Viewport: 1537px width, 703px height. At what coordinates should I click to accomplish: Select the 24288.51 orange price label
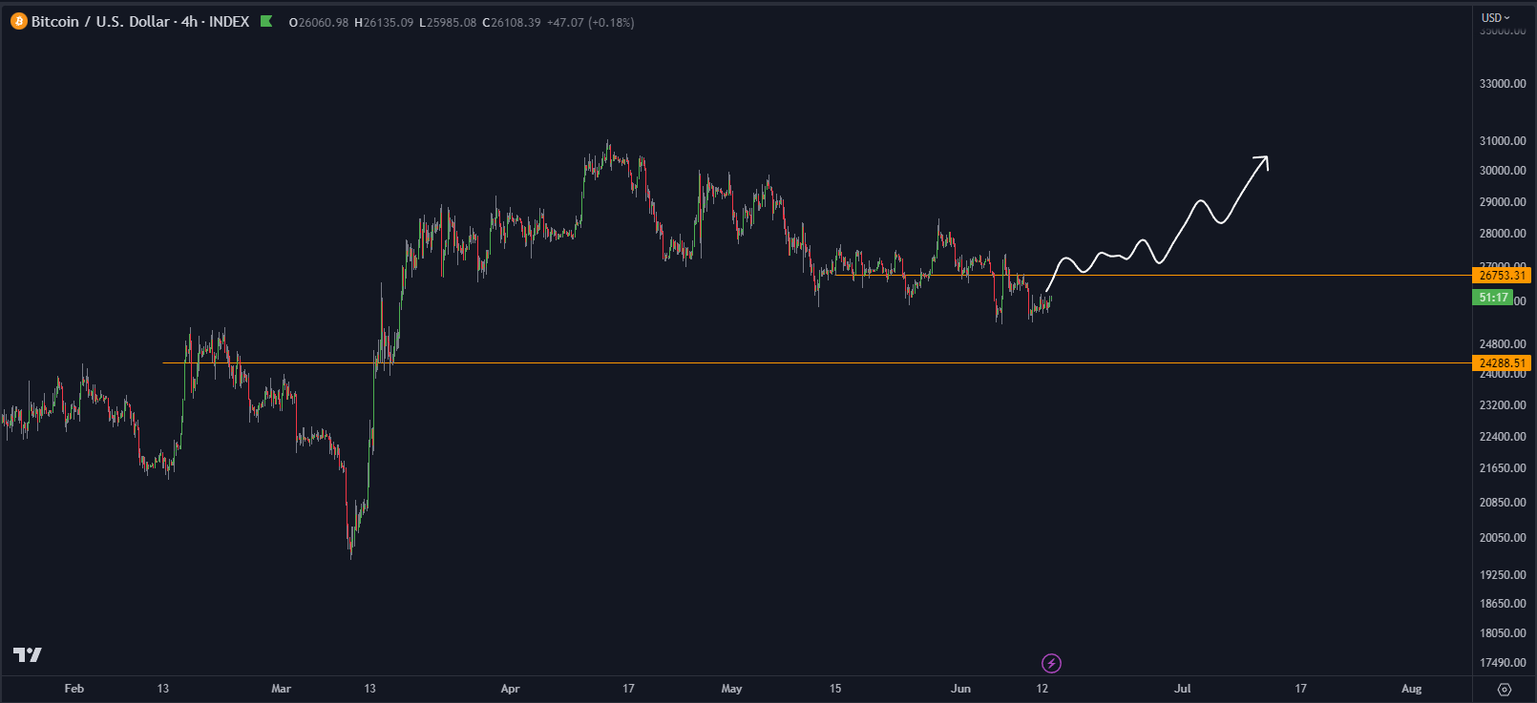tap(1502, 363)
